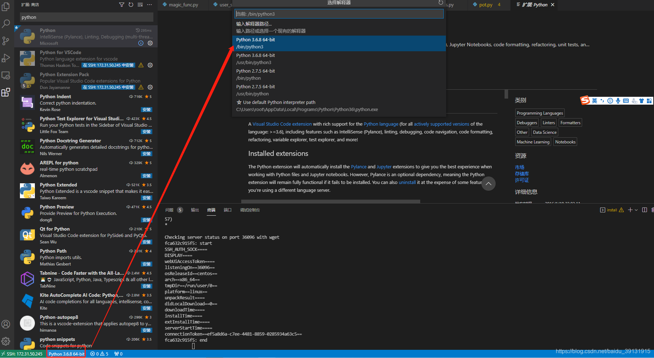Open the Extensions view icon
This screenshot has height=358, width=654.
tap(6, 93)
